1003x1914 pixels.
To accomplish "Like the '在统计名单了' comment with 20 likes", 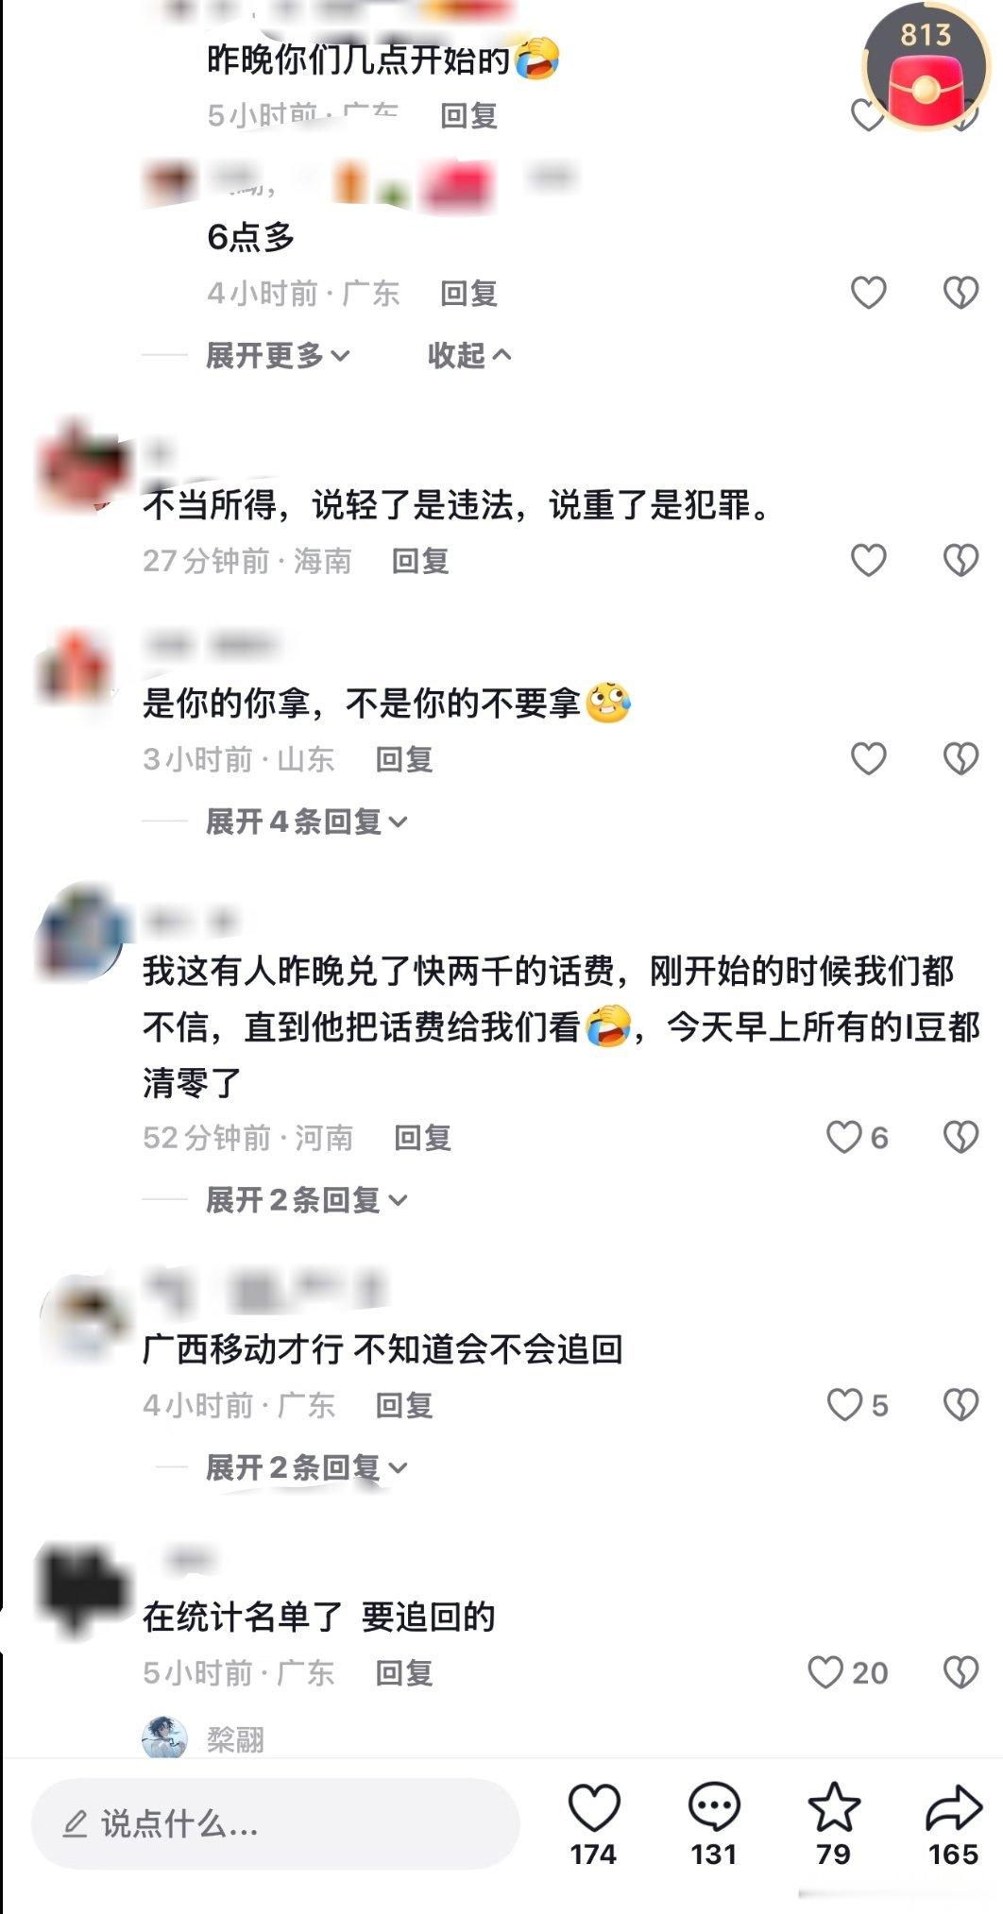I will point(847,1672).
